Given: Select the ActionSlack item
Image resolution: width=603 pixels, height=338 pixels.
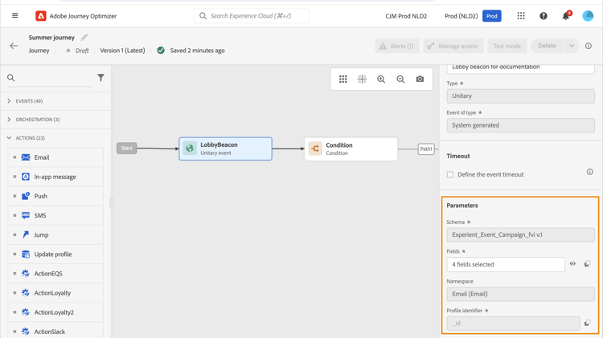Looking at the screenshot, I should pyautogui.click(x=55, y=332).
